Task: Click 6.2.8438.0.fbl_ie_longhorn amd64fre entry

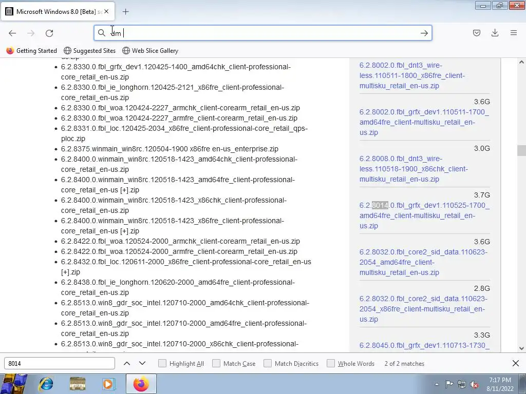Action: click(x=178, y=287)
